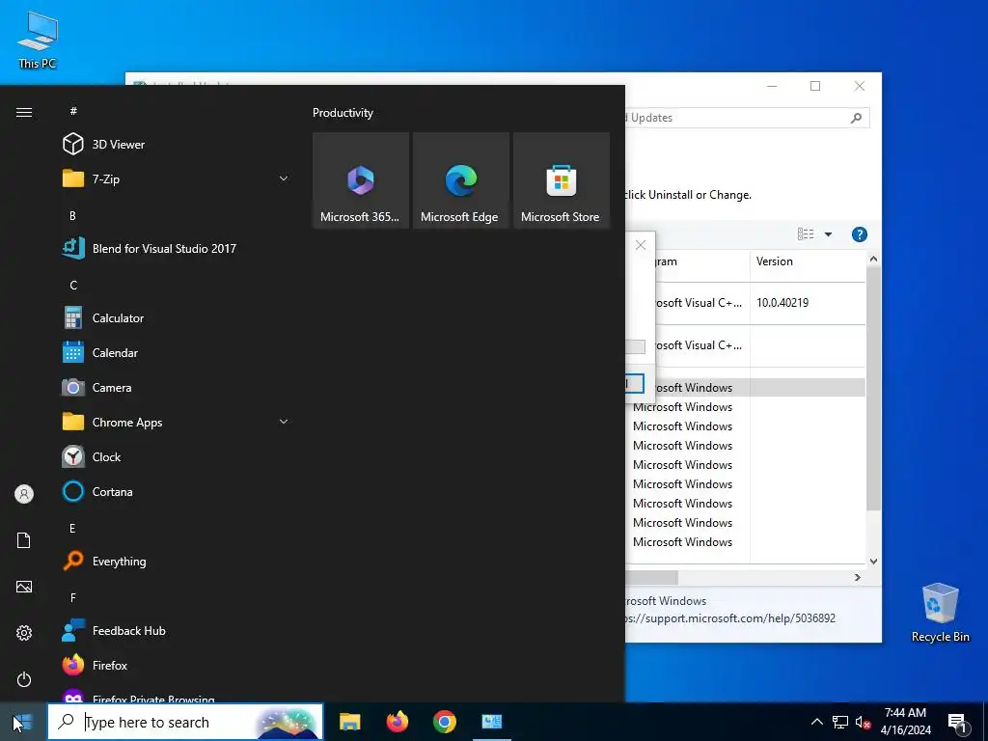Open the notification center icon

(x=957, y=723)
